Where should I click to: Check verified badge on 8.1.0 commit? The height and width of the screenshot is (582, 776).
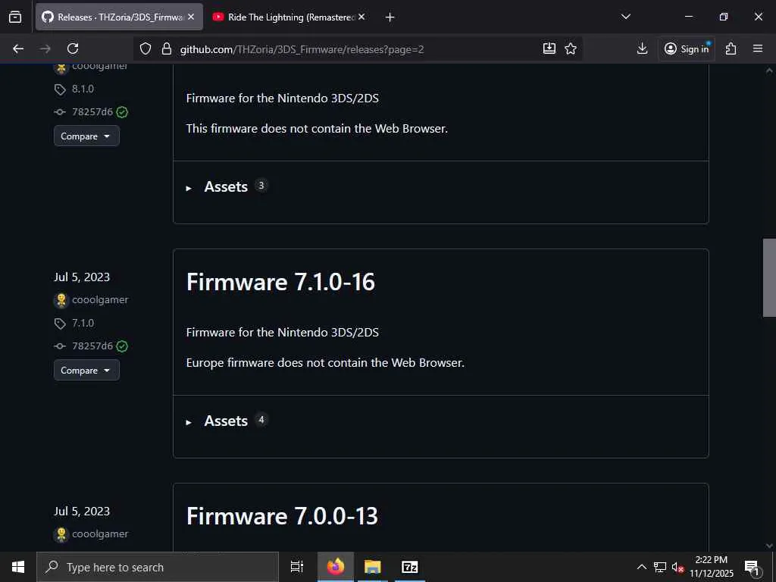point(122,112)
